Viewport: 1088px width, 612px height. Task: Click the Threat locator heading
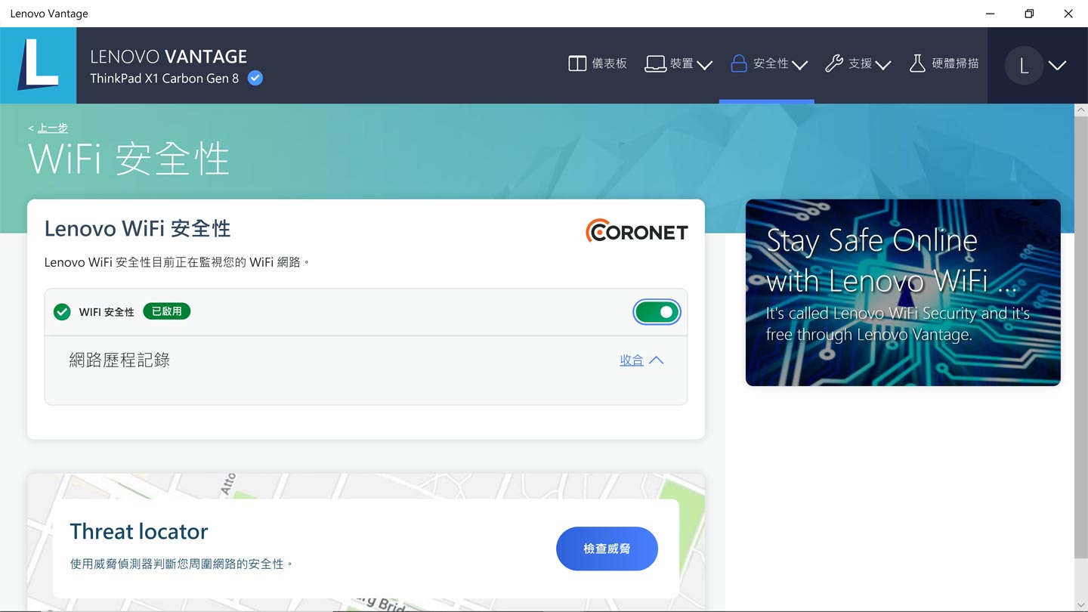pyautogui.click(x=139, y=531)
